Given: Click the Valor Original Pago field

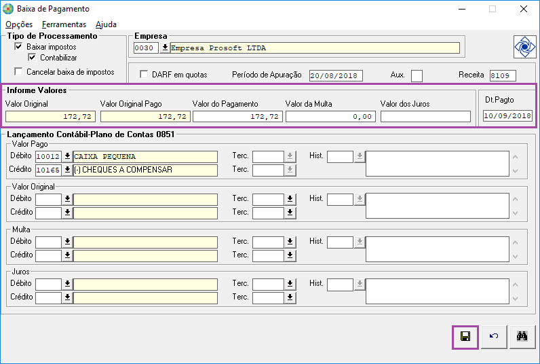Looking at the screenshot, I should click(x=145, y=117).
